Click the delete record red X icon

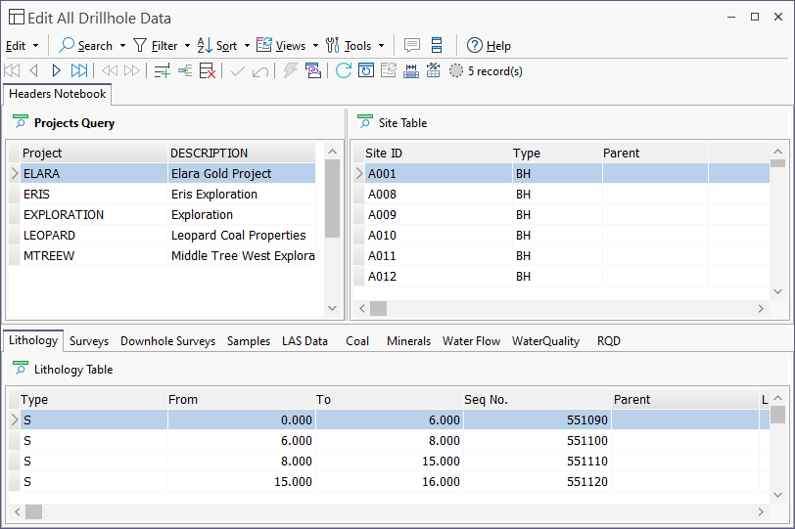click(x=207, y=70)
